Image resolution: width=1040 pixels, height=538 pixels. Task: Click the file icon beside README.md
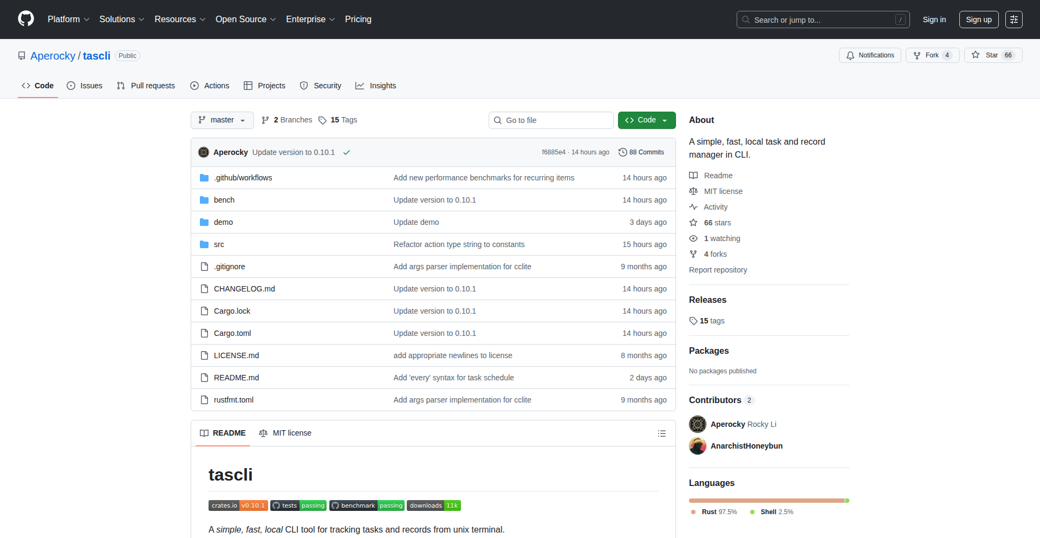[204, 377]
